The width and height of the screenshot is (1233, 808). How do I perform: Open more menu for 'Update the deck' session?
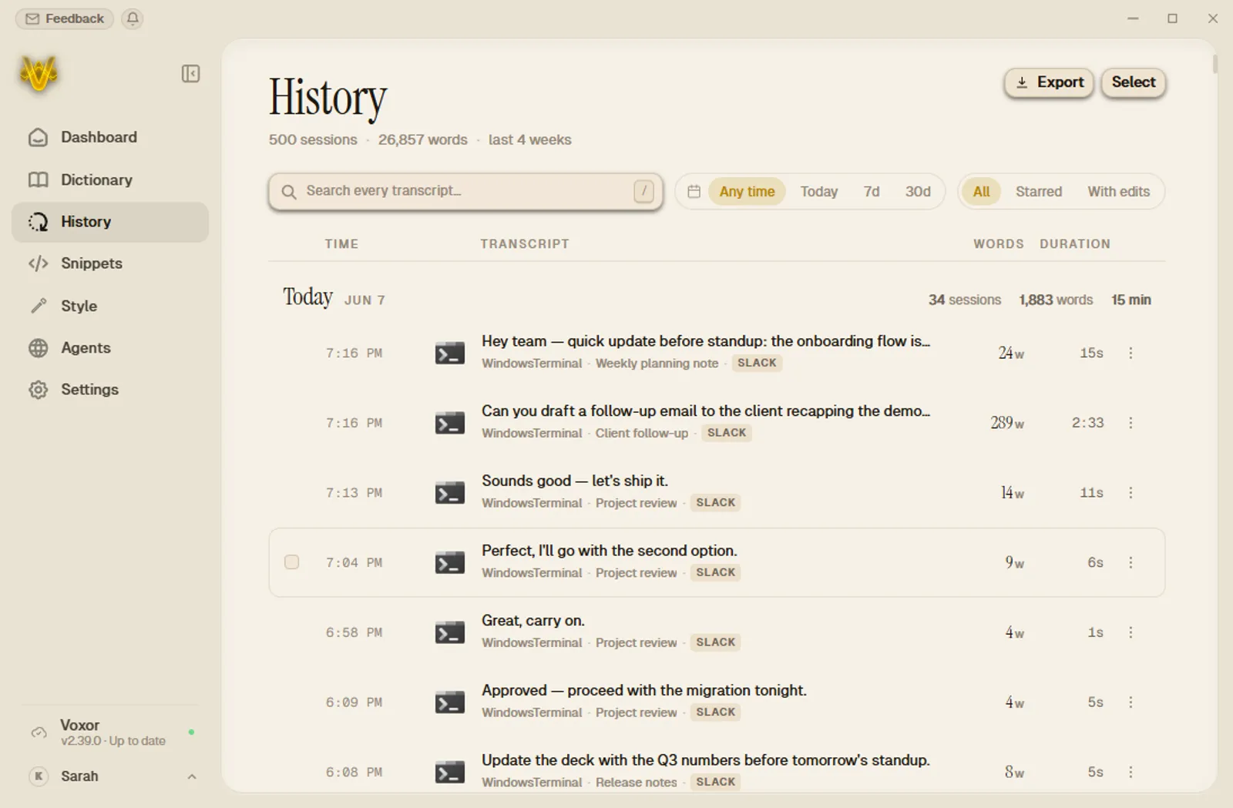click(1131, 773)
